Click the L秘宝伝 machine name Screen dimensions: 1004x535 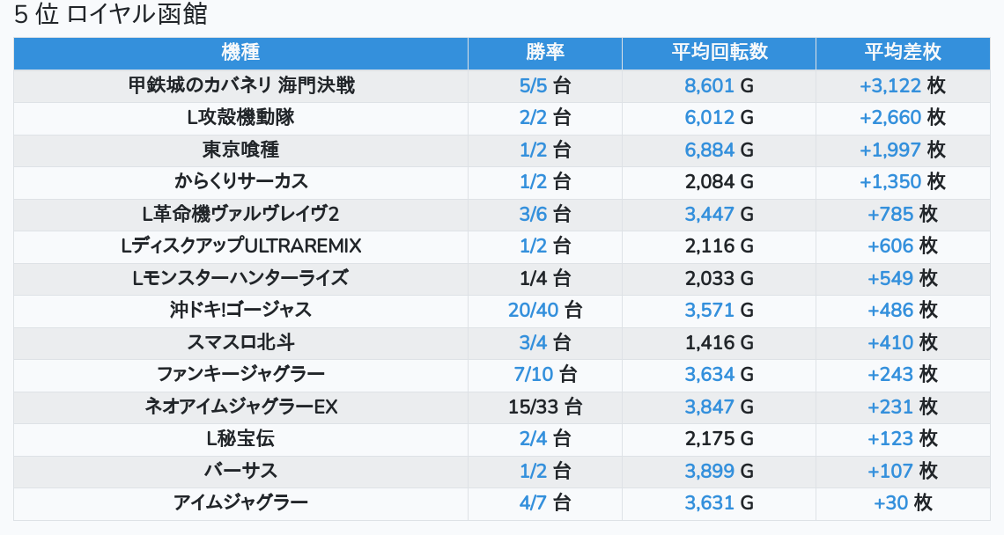tap(240, 439)
